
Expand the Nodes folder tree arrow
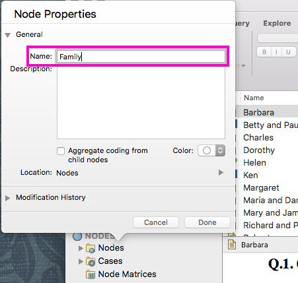pos(81,248)
